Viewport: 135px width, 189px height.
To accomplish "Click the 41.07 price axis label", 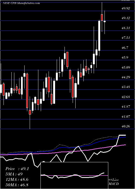I will pyautogui.click(x=126, y=116).
